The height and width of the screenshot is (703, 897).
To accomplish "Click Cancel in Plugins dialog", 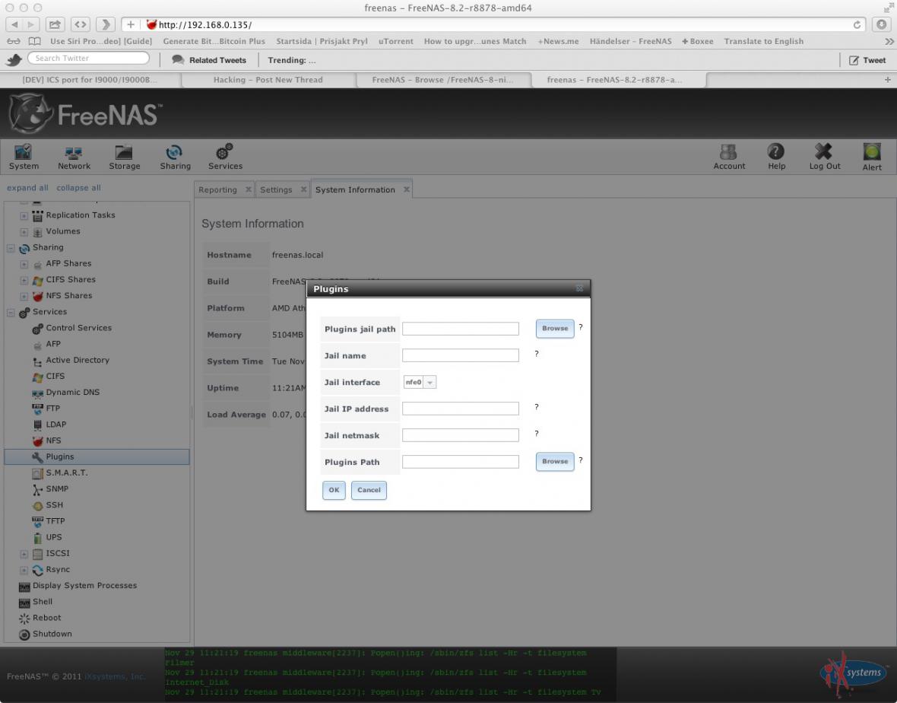I will click(369, 489).
